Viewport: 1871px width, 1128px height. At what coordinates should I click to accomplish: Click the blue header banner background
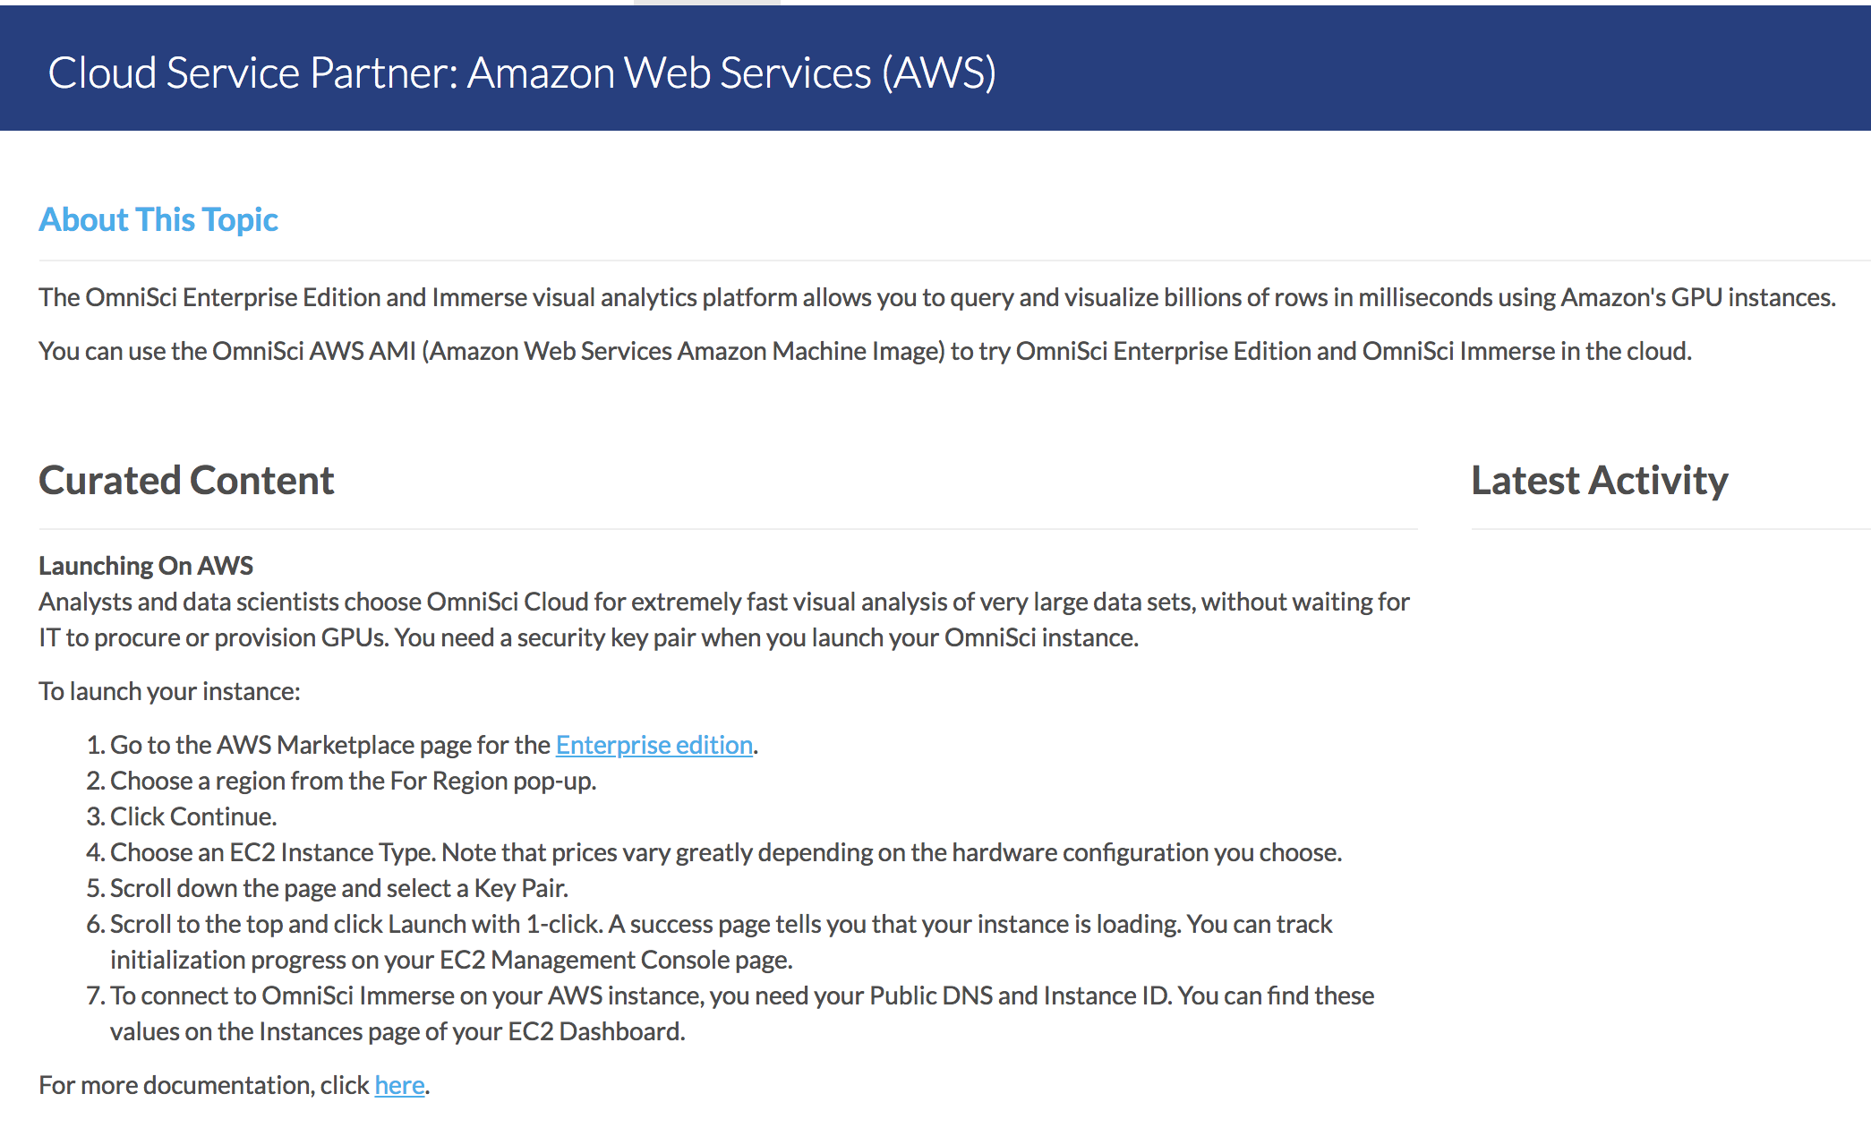(x=1432, y=72)
